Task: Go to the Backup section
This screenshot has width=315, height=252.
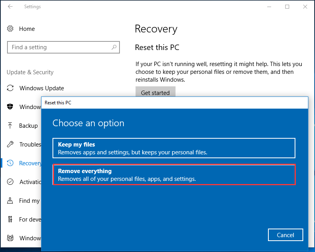Action: (x=28, y=126)
